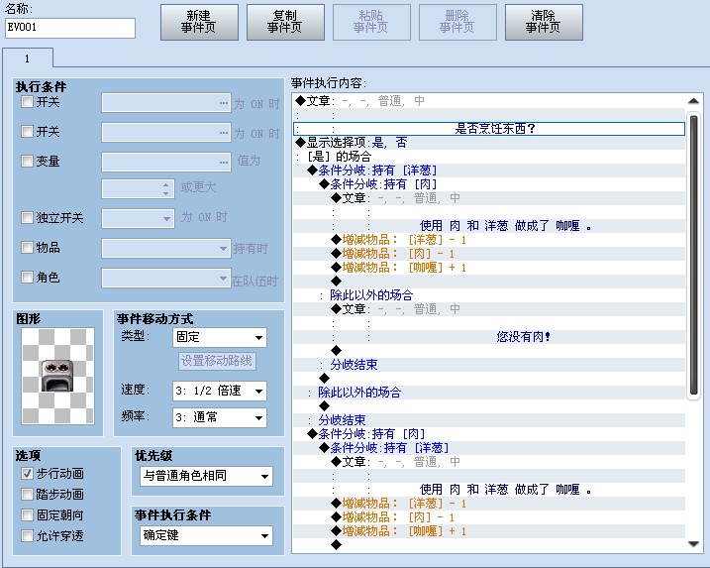Screen dimensions: 710x568
Task: Open the 角色 dropdown
Action: coord(166,278)
